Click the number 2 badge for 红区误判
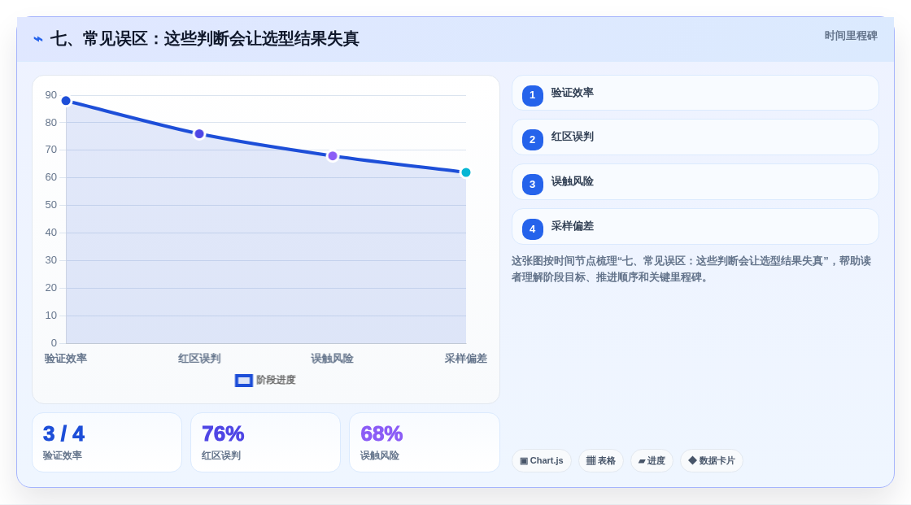The width and height of the screenshot is (911, 505). (532, 140)
